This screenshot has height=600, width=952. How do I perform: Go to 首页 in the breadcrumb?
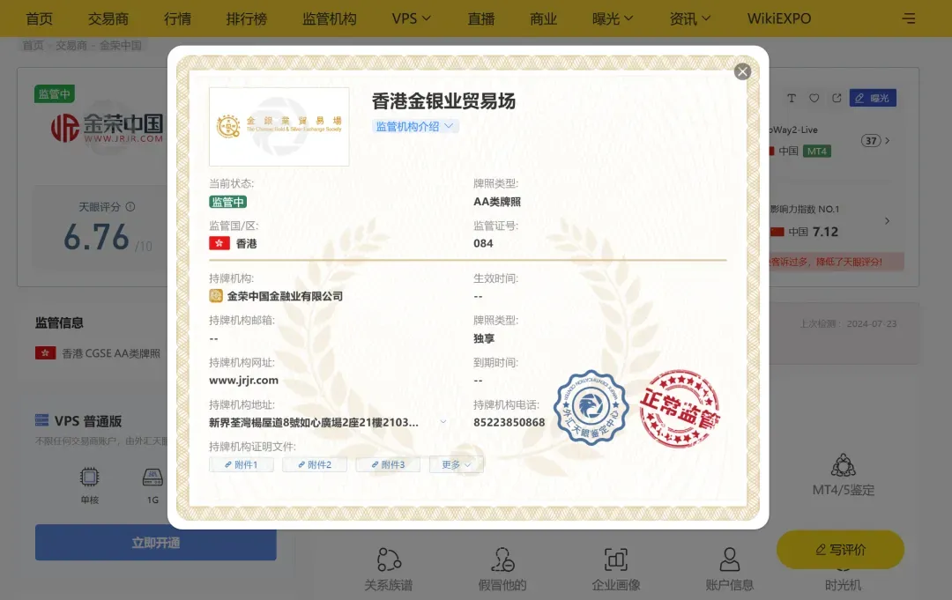point(33,46)
